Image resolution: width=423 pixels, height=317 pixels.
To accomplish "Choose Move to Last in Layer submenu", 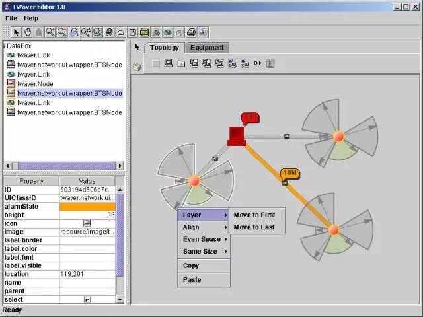I will (254, 227).
